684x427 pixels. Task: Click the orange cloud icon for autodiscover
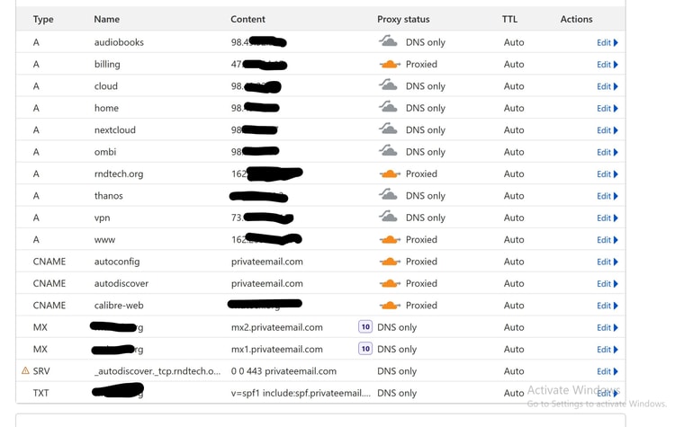[390, 283]
